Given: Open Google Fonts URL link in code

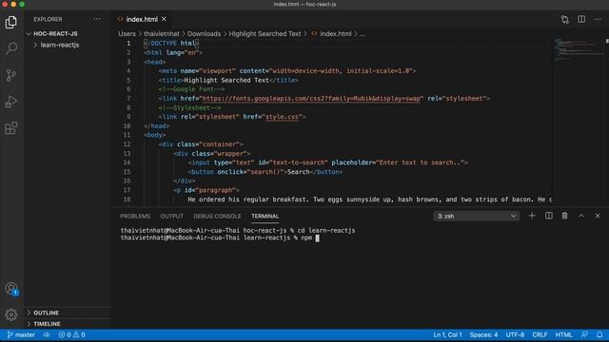Looking at the screenshot, I should click(x=311, y=99).
